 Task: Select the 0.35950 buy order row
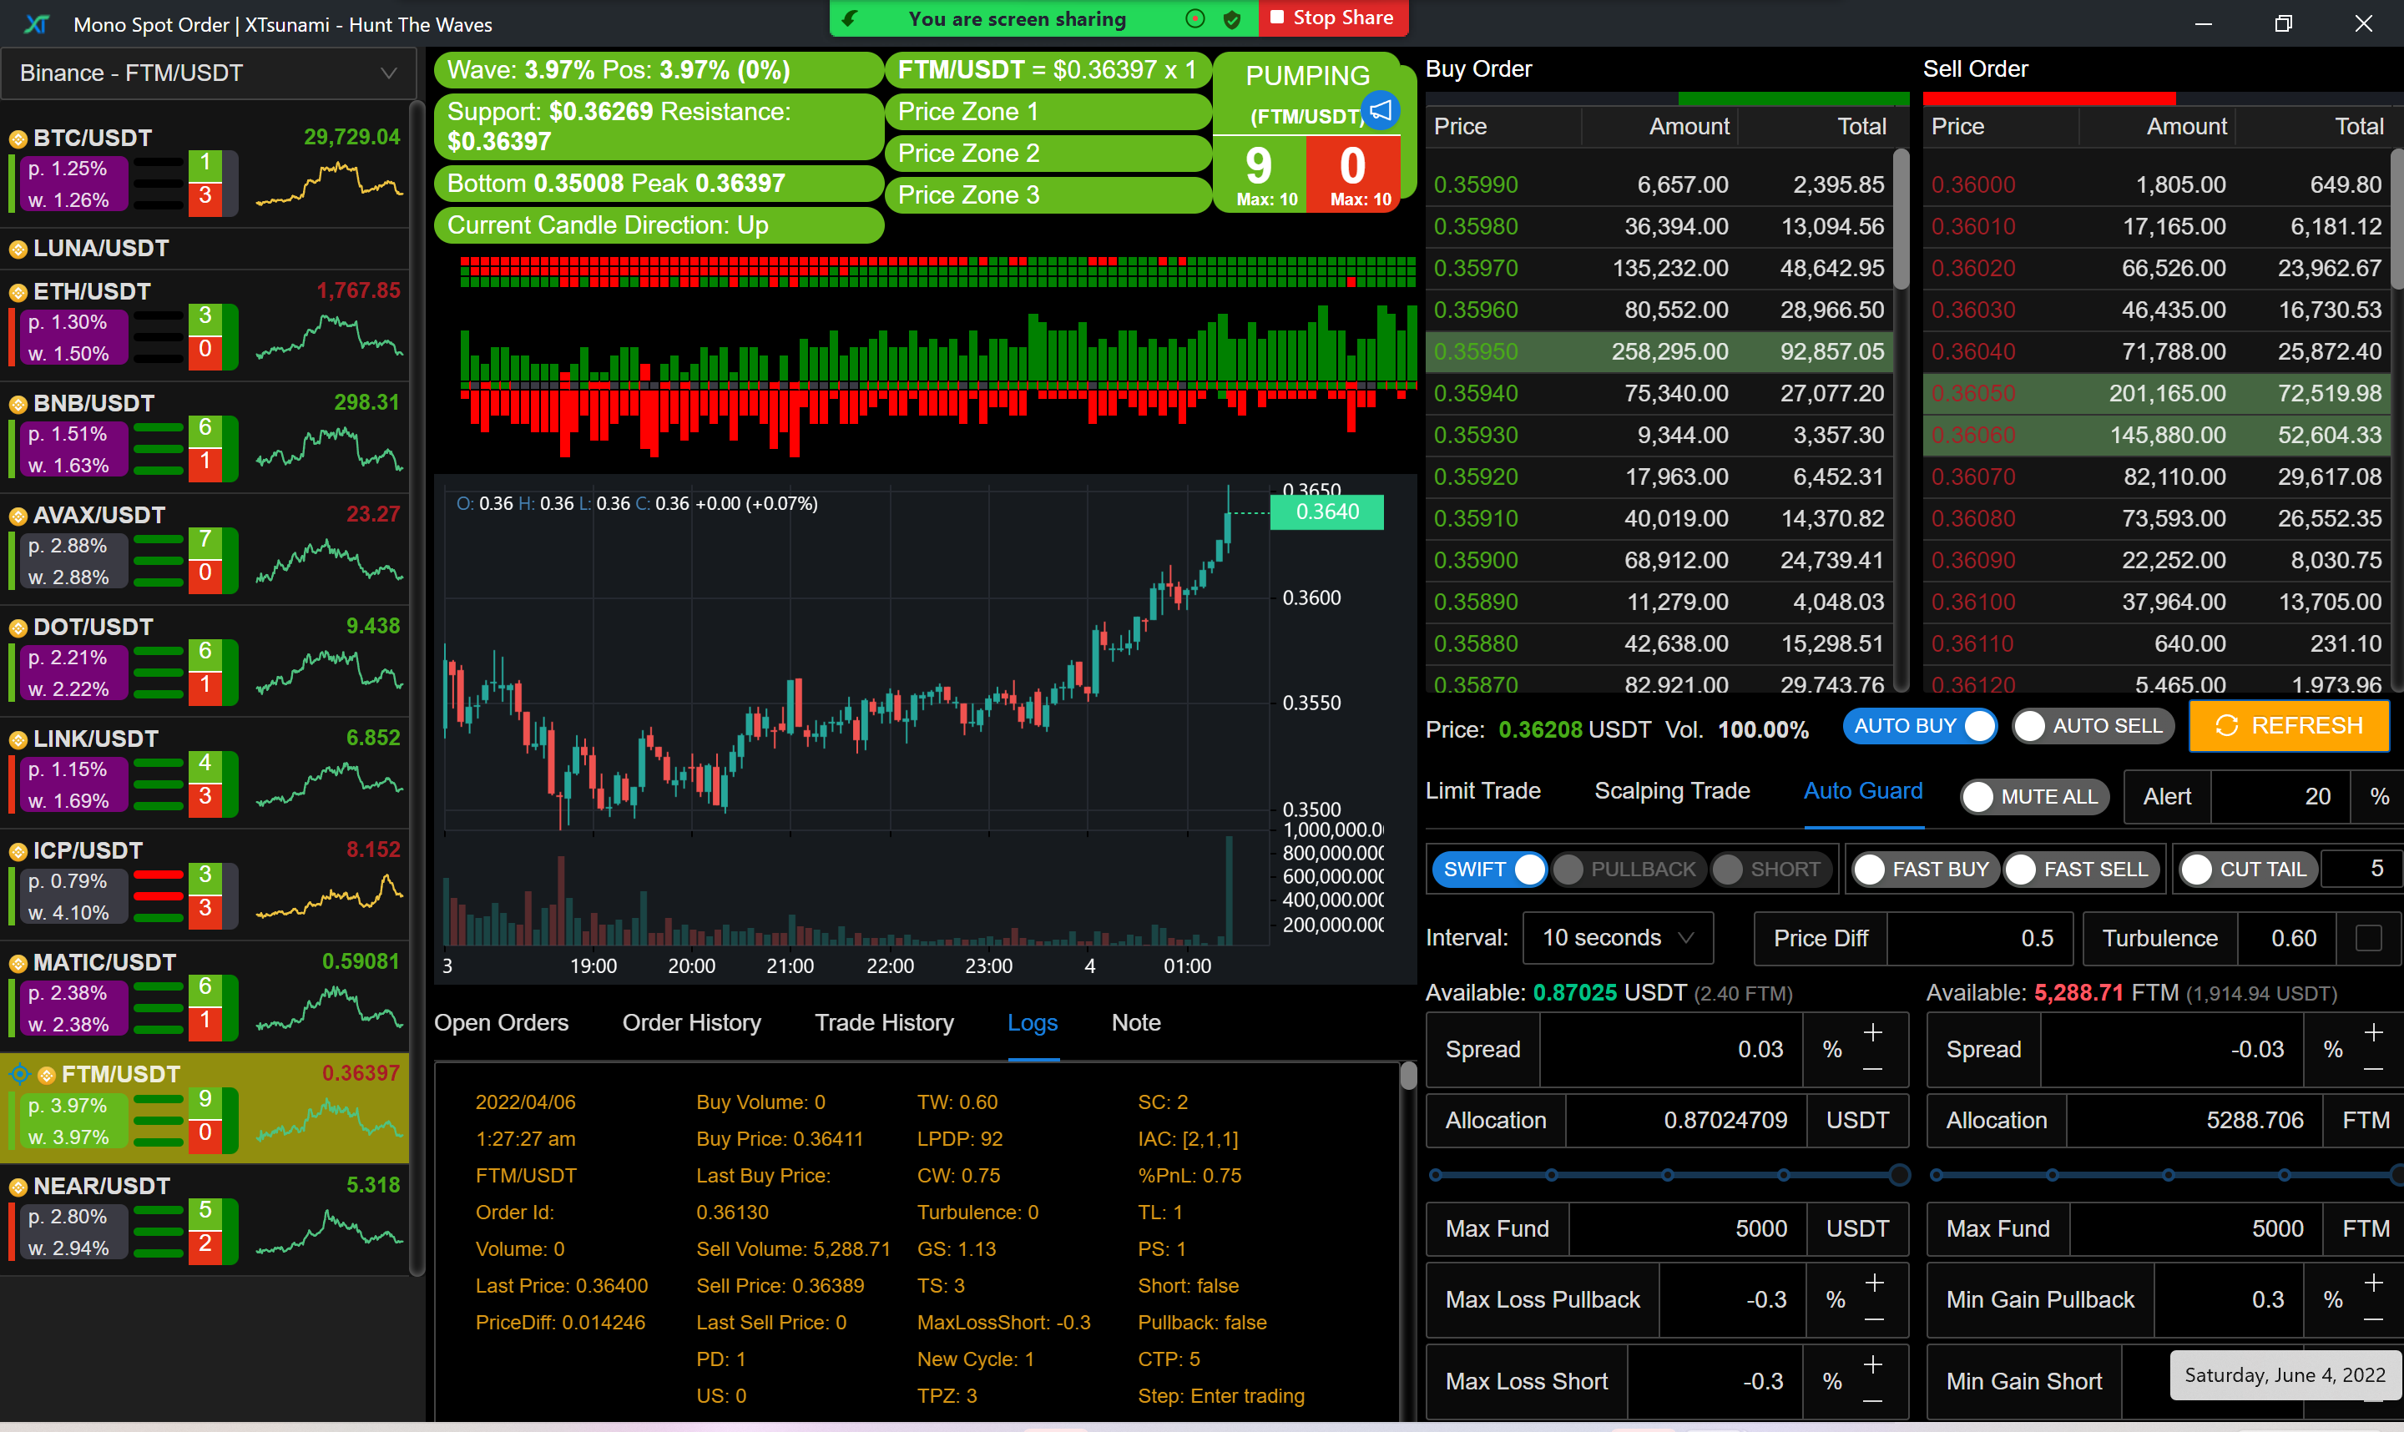pos(1658,352)
